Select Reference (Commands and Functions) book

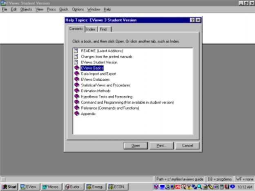(110, 108)
